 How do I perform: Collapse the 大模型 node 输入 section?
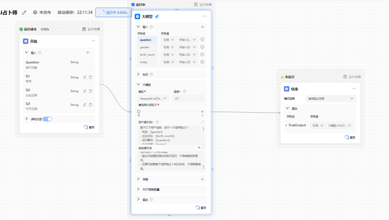pos(138,27)
